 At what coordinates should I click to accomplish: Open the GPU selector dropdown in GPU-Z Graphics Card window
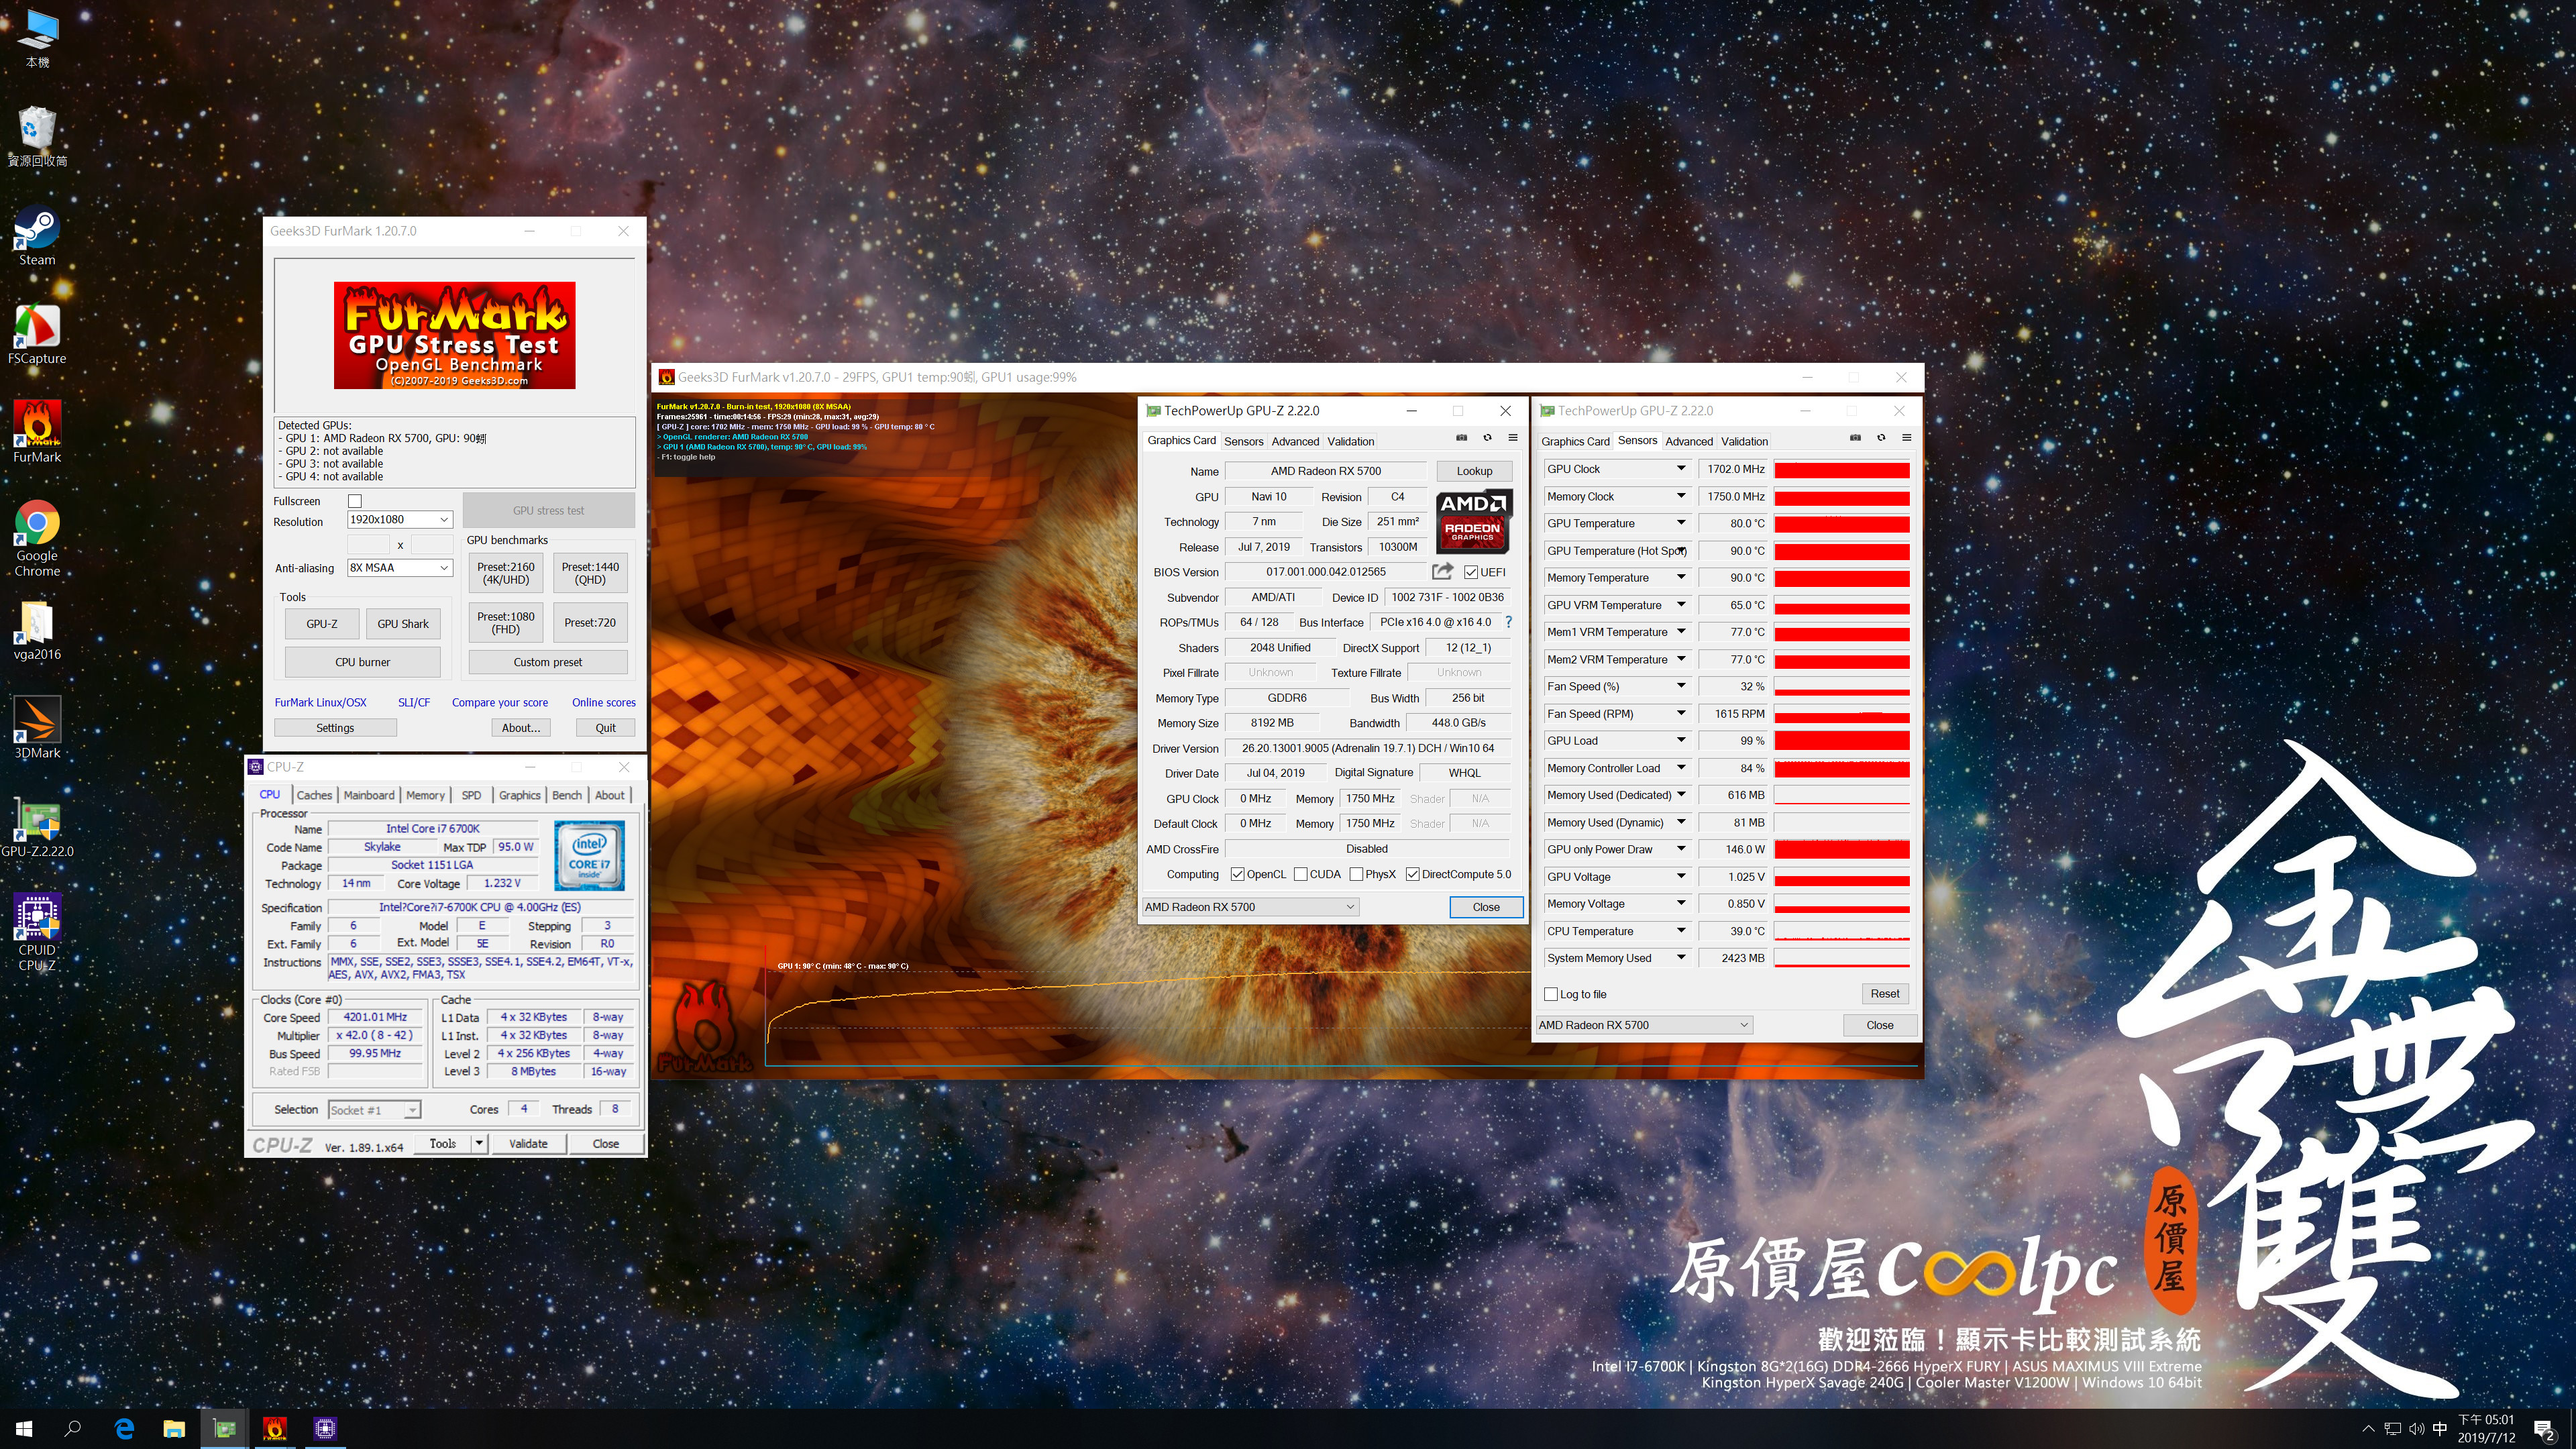(1250, 907)
